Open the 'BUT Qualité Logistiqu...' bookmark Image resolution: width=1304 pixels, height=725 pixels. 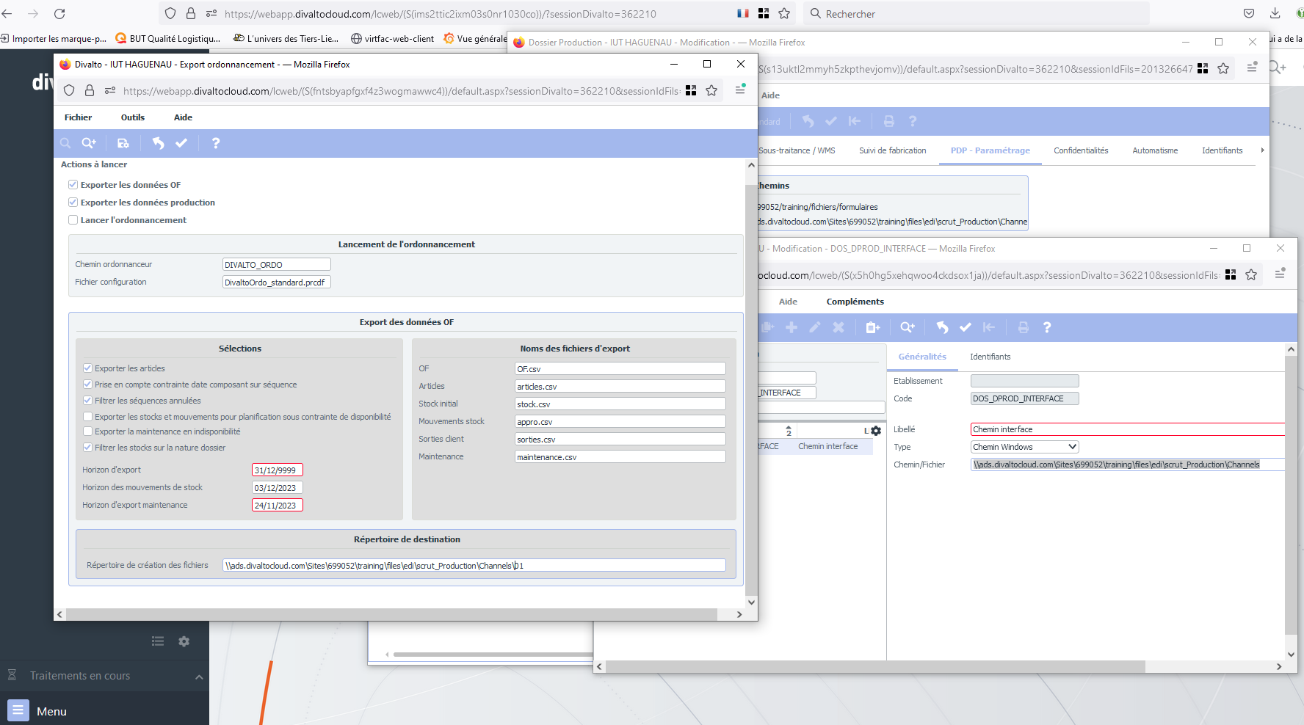coord(169,38)
